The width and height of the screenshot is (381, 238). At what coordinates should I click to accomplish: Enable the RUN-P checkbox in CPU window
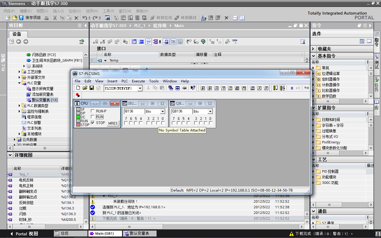pos(93,111)
